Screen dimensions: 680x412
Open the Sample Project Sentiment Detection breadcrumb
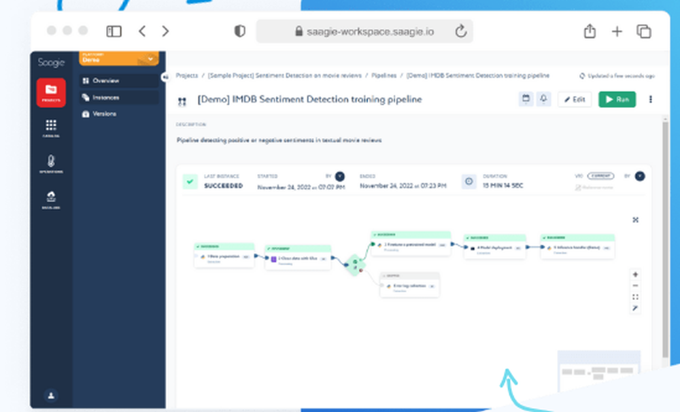click(284, 75)
